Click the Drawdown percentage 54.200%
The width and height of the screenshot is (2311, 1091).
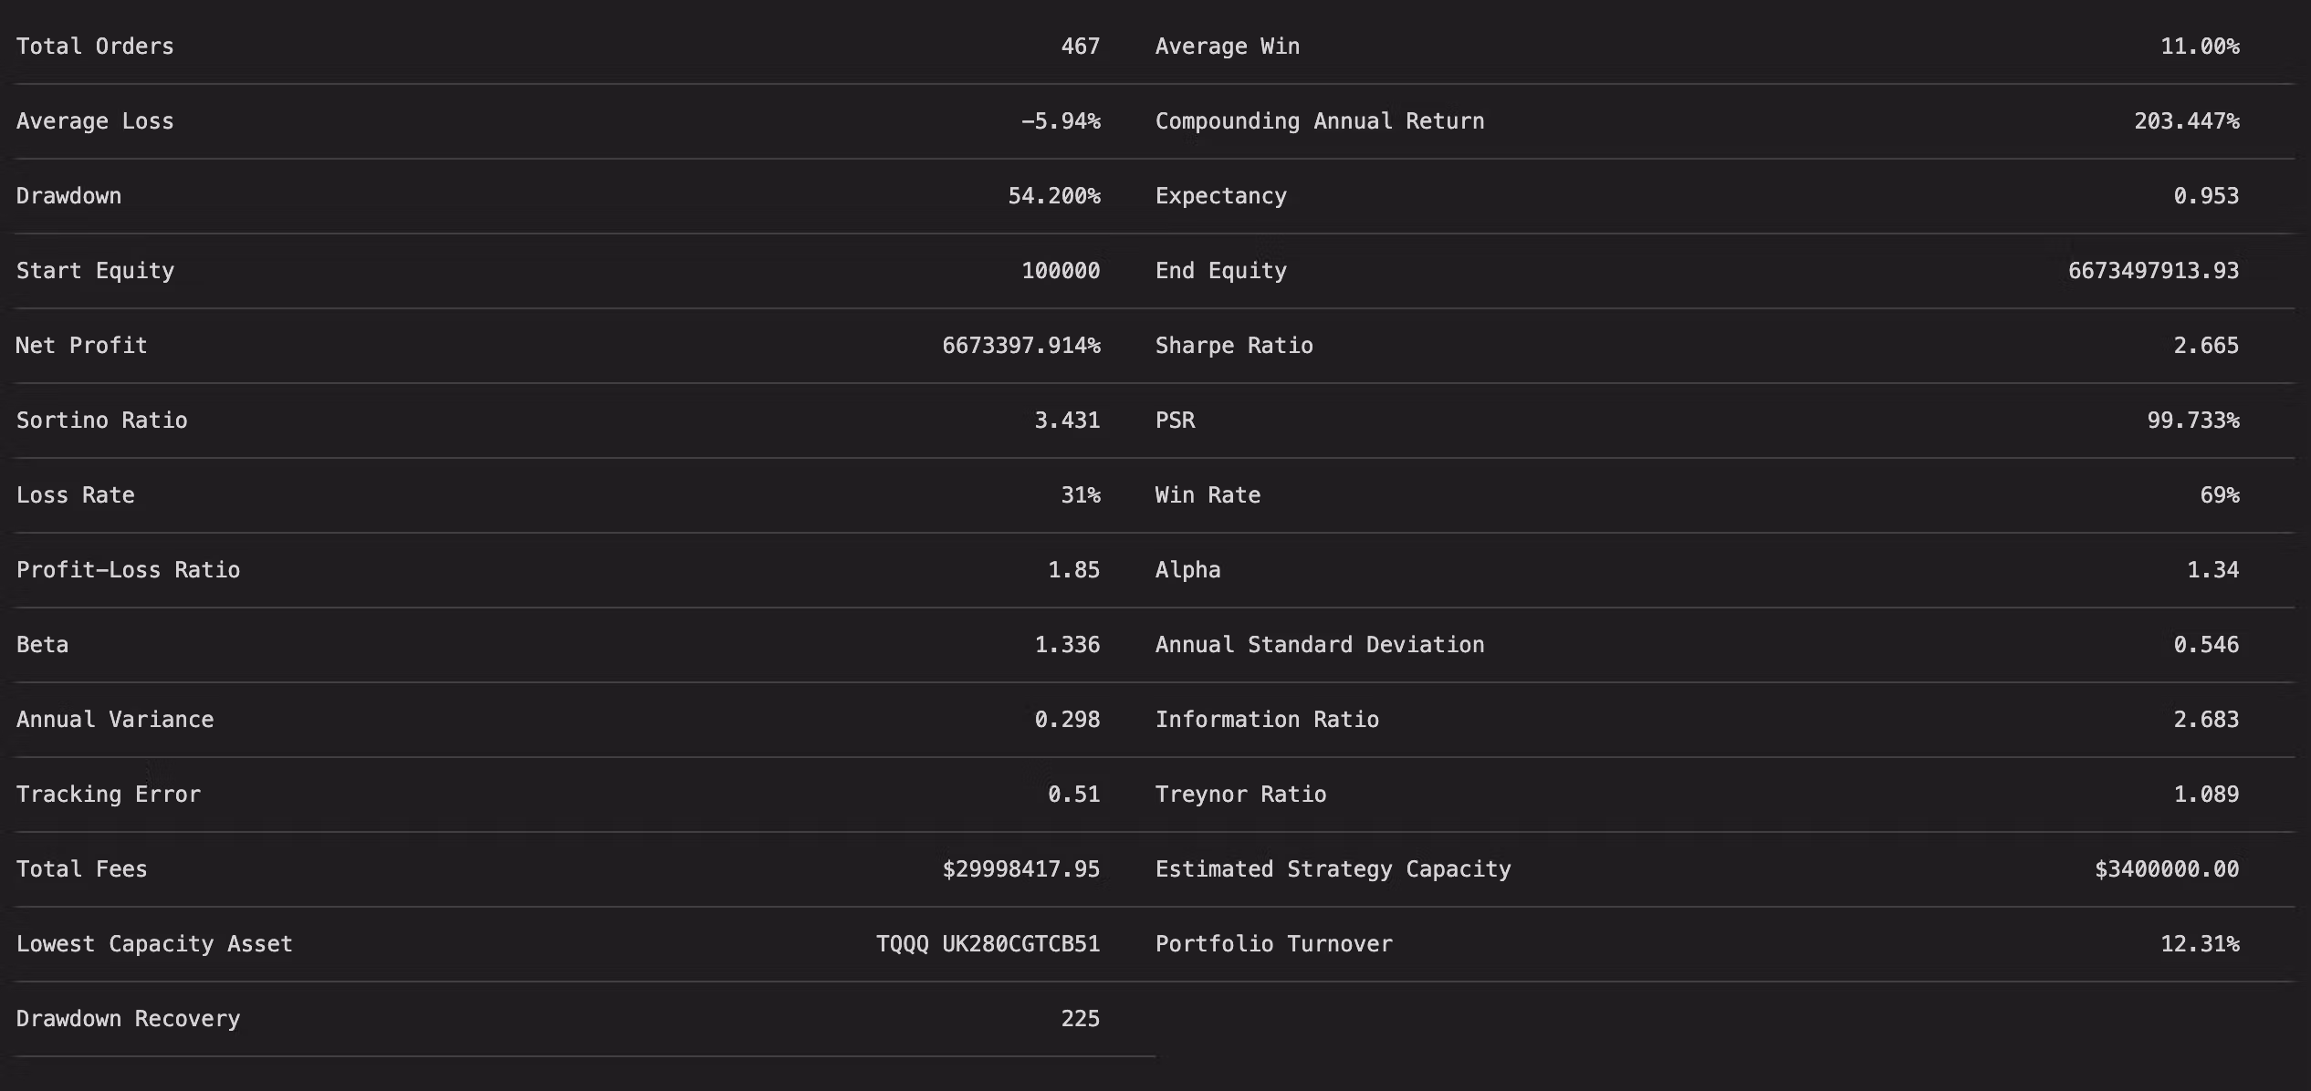[x=1054, y=196]
